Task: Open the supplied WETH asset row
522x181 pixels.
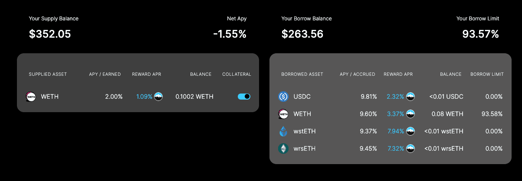Action: 138,97
